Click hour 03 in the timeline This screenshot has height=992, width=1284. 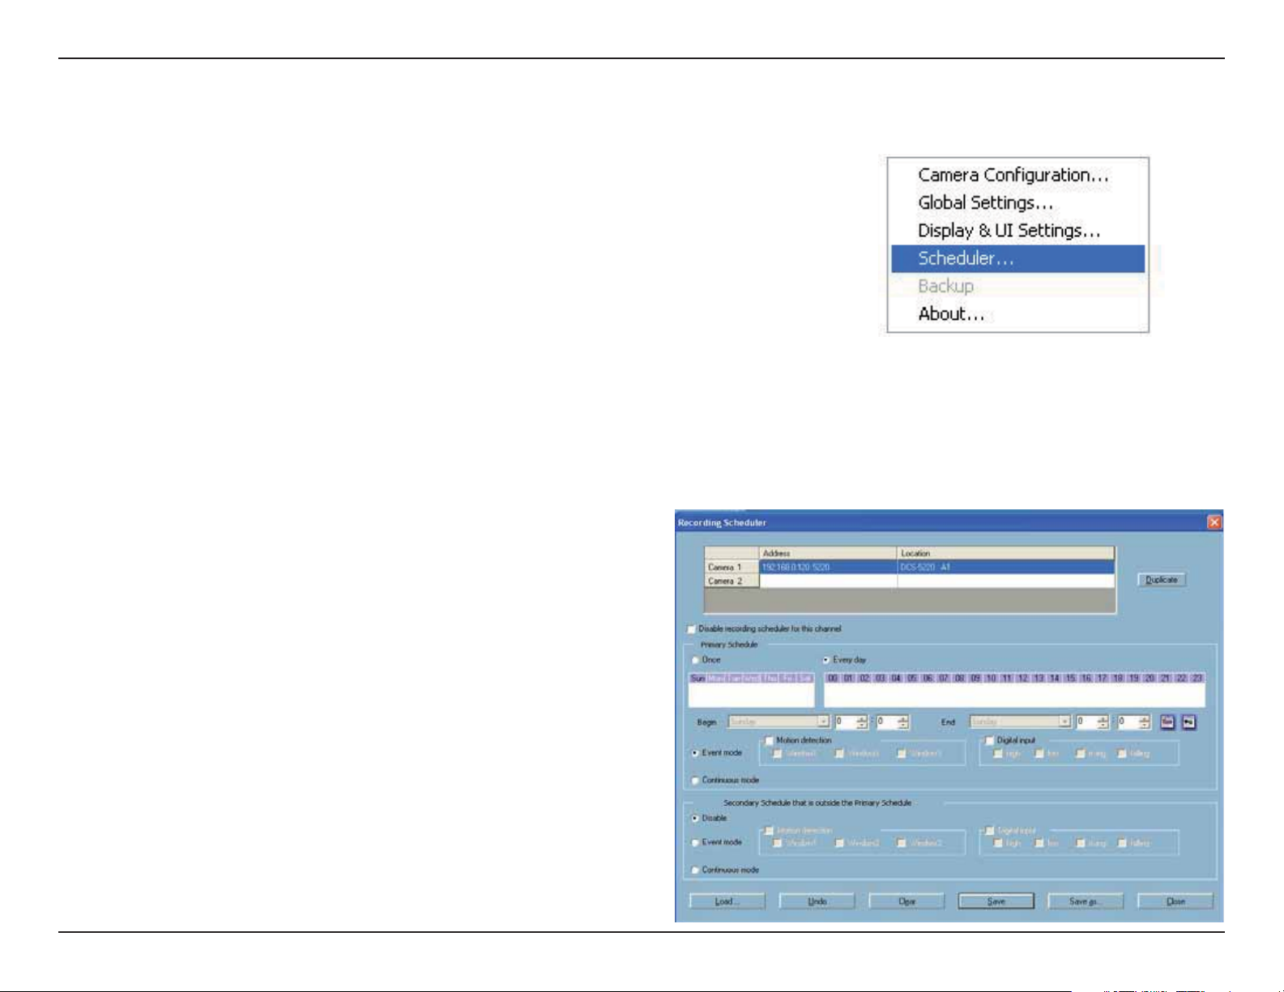[881, 678]
